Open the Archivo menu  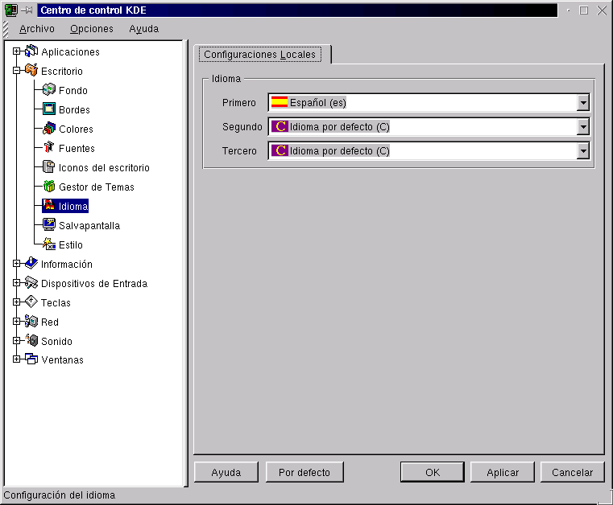pos(37,28)
